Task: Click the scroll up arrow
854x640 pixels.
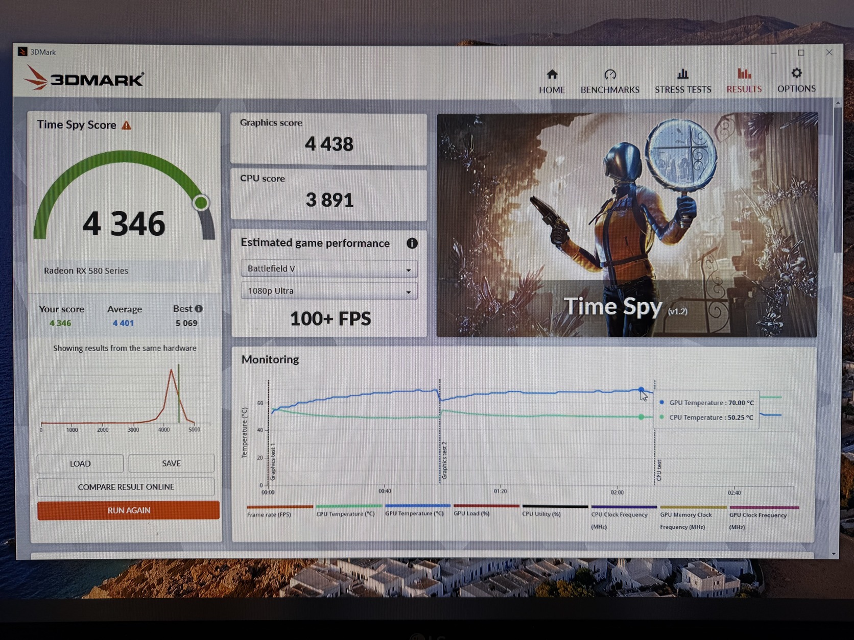Action: (838, 103)
